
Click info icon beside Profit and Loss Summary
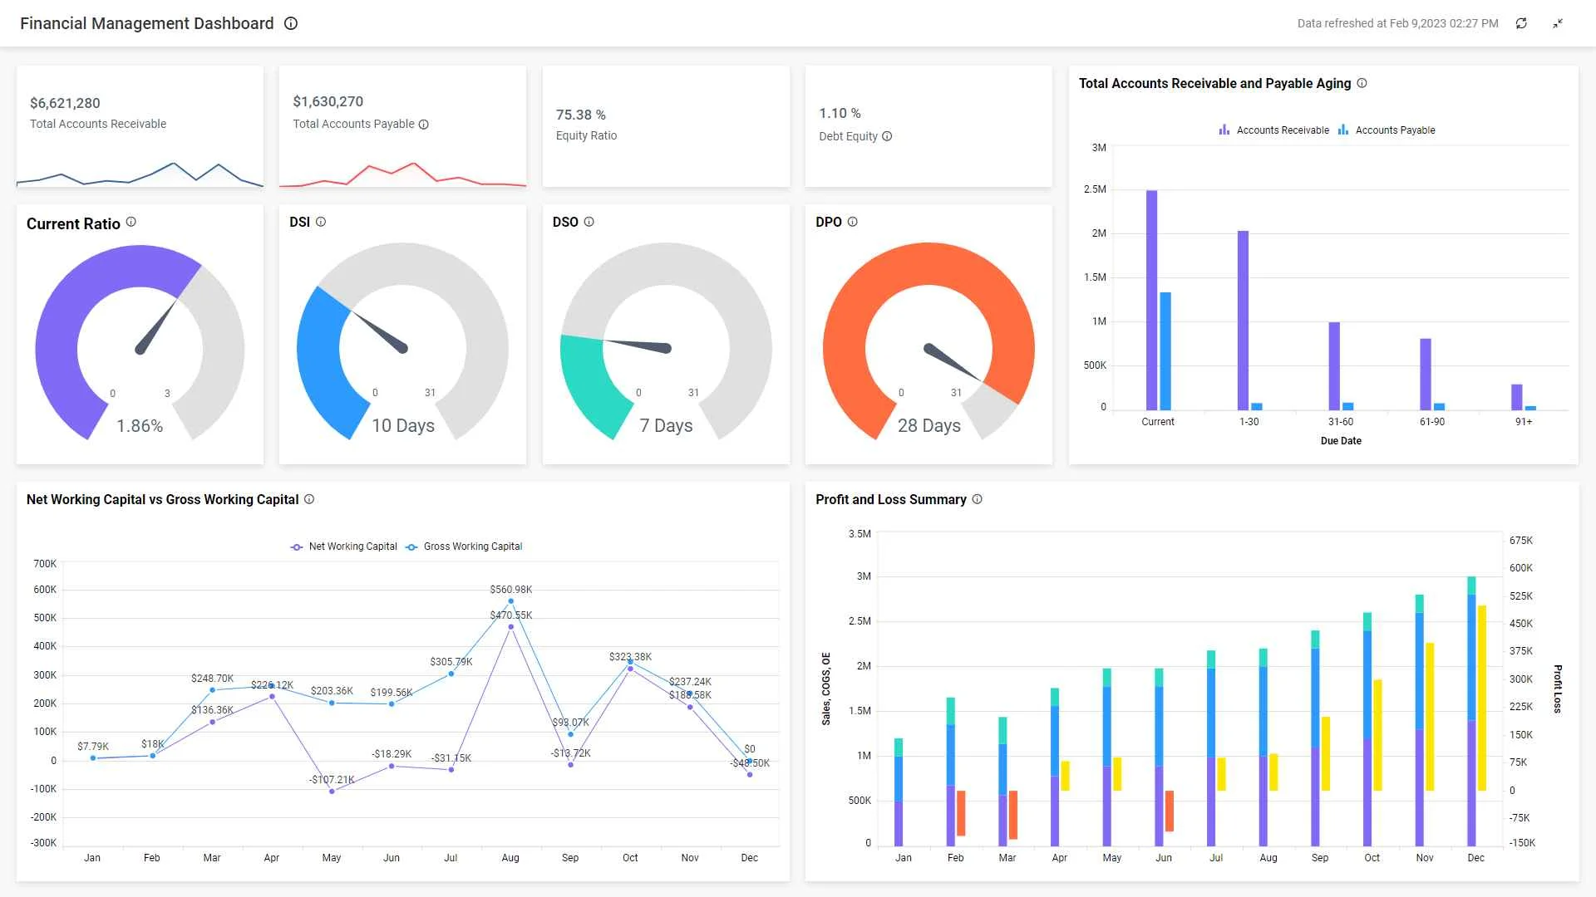coord(978,499)
